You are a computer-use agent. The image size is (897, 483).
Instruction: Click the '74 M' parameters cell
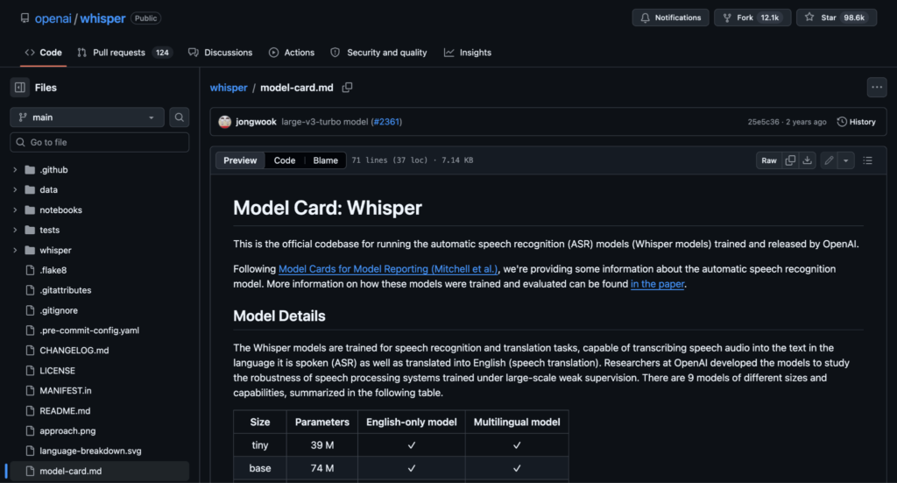point(322,468)
